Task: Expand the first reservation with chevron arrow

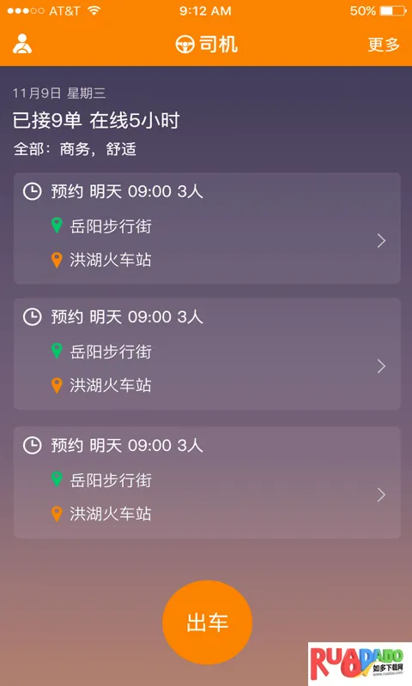Action: pyautogui.click(x=381, y=241)
